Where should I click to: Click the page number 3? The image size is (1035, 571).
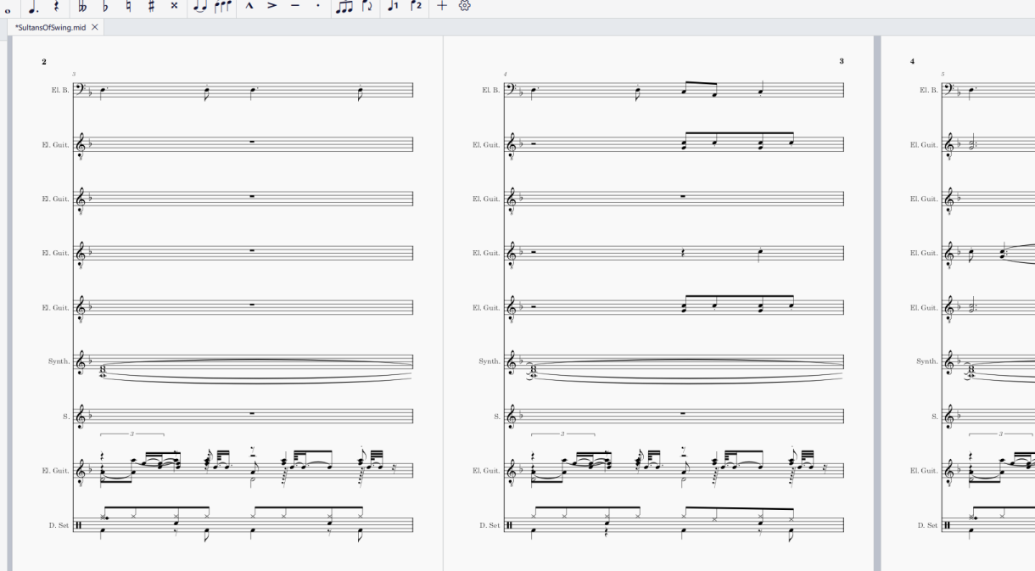[x=842, y=61]
